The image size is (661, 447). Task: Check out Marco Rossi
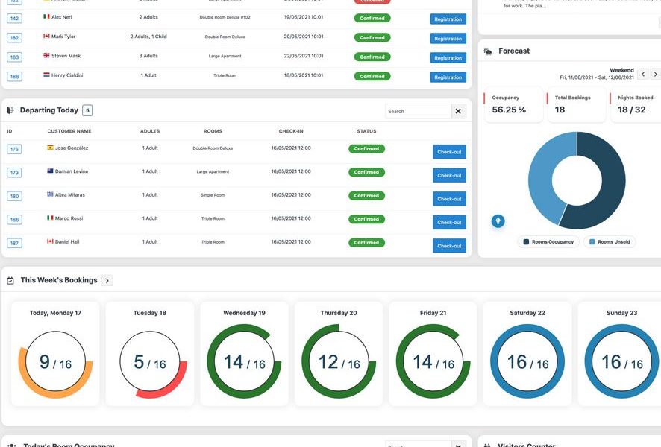click(x=449, y=223)
